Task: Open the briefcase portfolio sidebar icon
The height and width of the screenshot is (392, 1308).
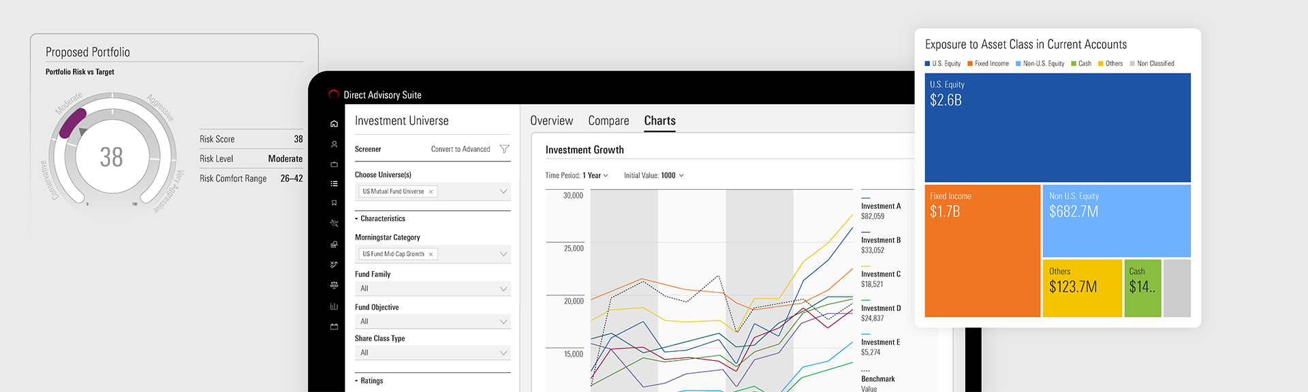Action: pos(334,164)
